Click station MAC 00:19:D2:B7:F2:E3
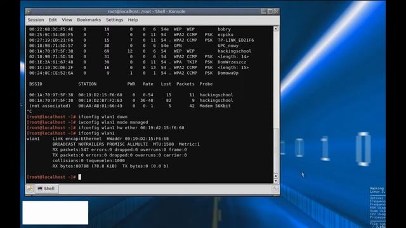Viewport: 406px width, 228px height. coord(100,100)
